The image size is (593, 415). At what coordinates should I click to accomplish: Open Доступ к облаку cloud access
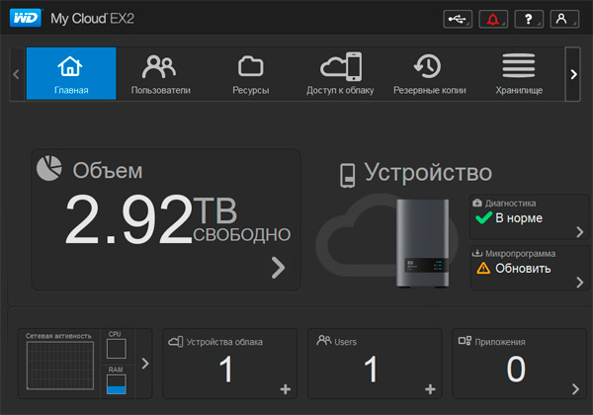pos(340,73)
